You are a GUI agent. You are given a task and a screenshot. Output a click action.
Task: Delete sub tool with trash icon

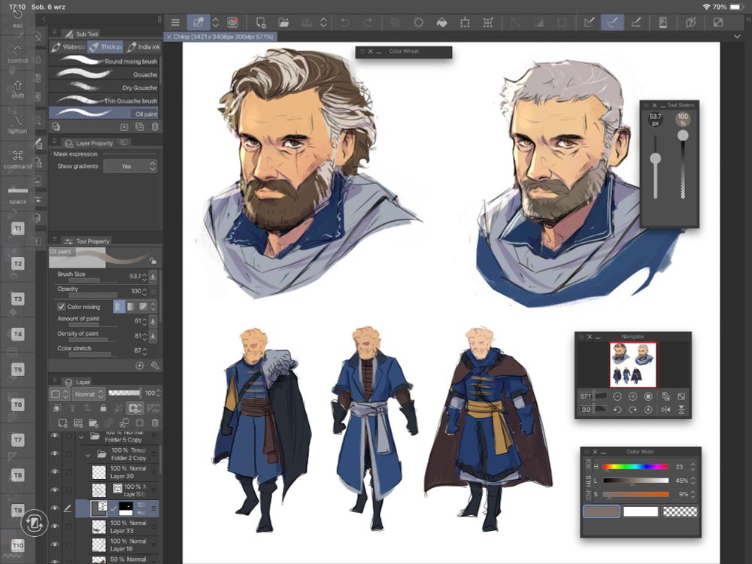click(x=155, y=126)
